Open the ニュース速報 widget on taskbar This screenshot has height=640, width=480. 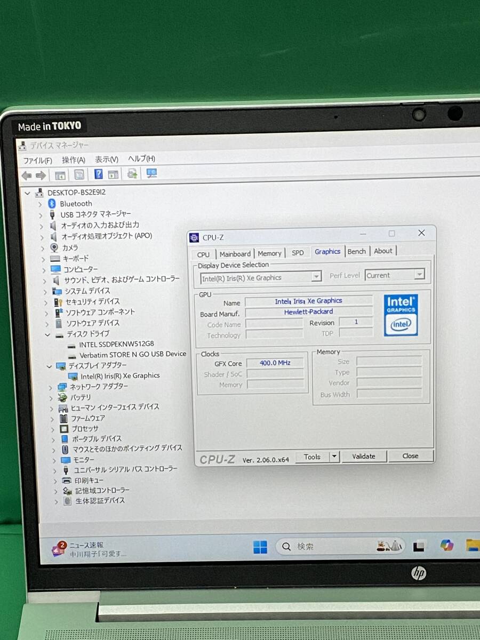click(89, 549)
